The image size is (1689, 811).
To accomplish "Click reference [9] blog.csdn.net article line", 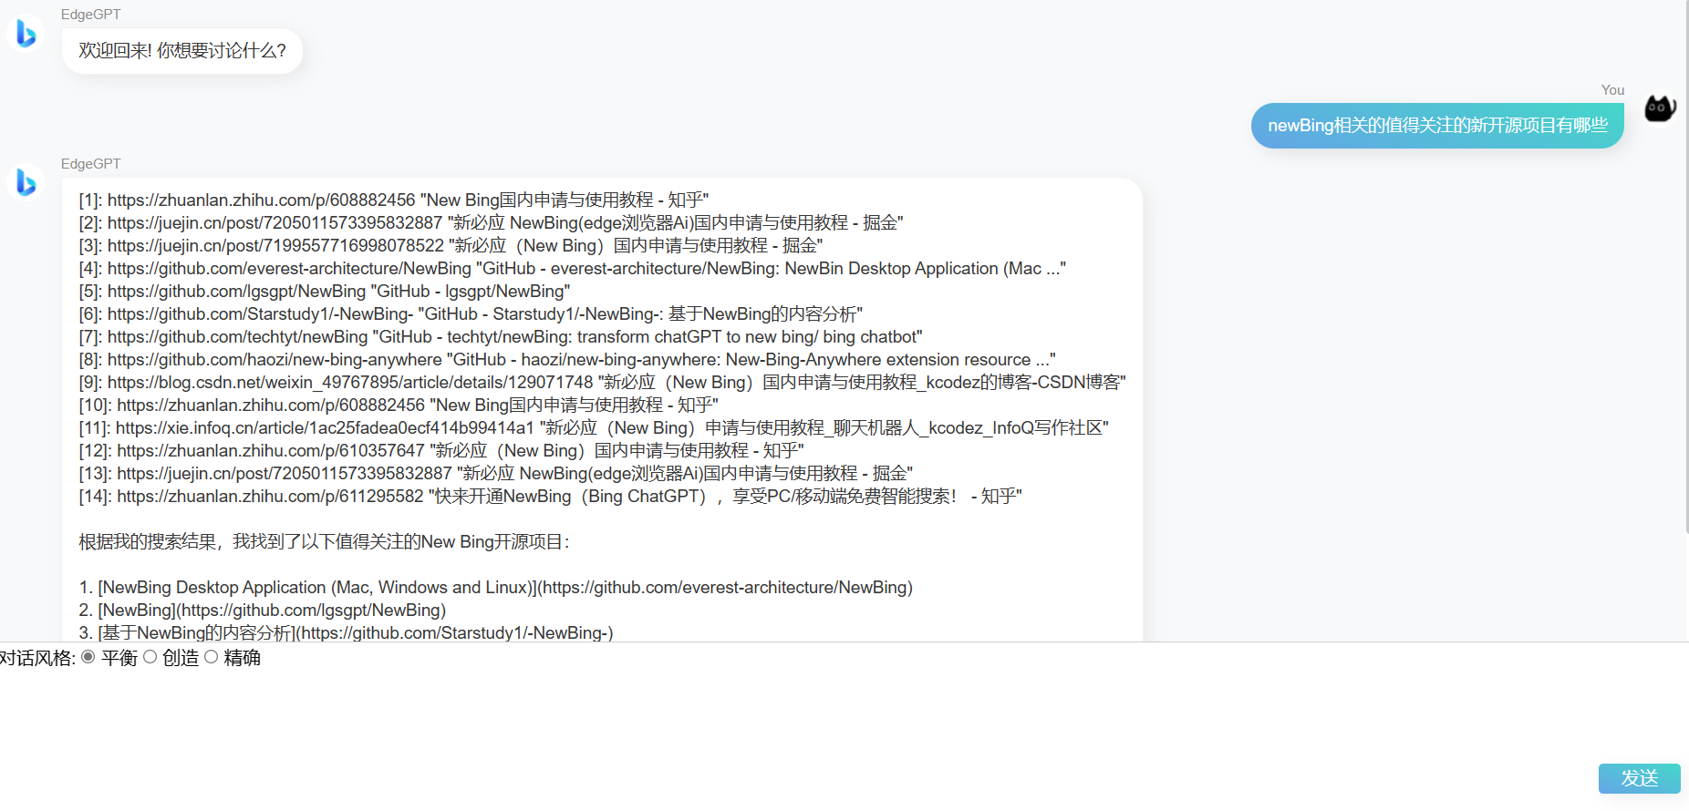I will point(602,382).
